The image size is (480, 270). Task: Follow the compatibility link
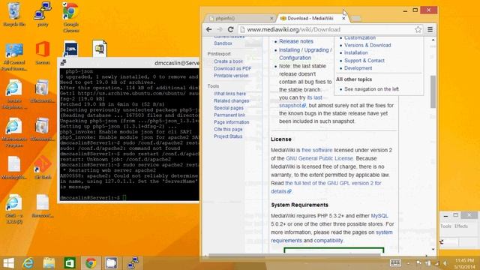tap(328, 240)
